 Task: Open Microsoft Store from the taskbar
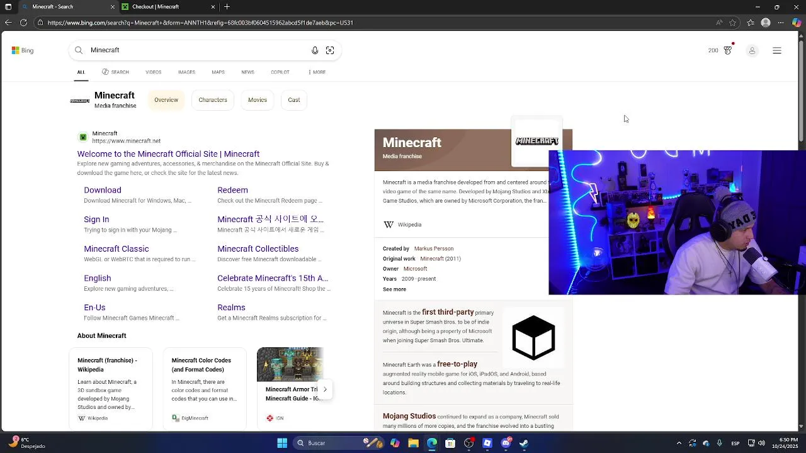click(450, 443)
